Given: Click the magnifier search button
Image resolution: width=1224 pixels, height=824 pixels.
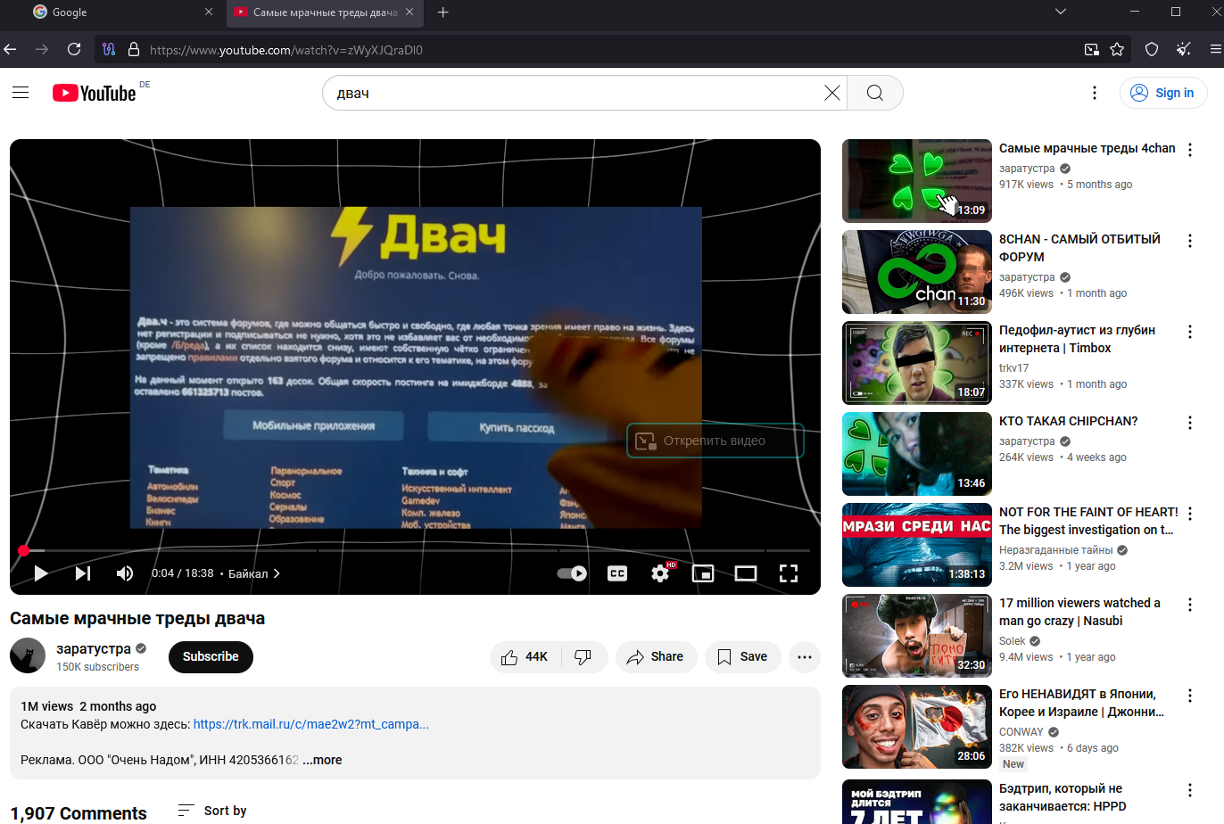Looking at the screenshot, I should coord(874,93).
